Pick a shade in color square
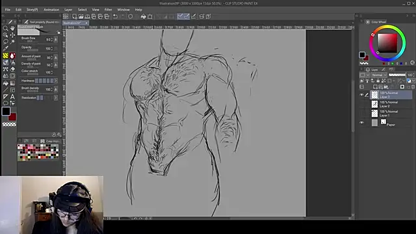This screenshot has width=416, height=234. click(x=387, y=44)
